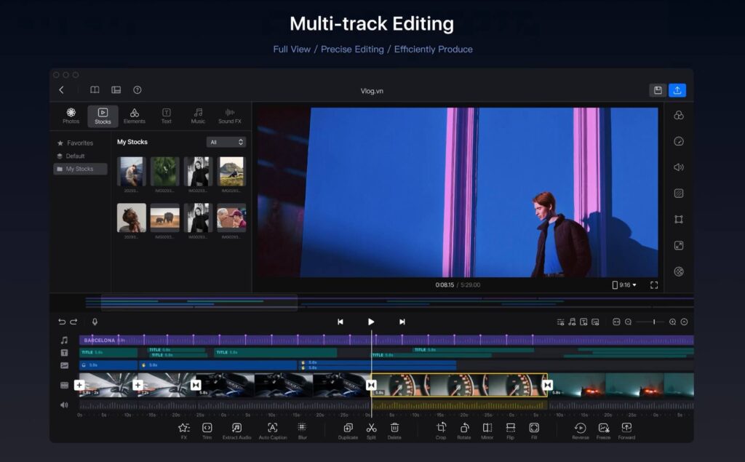This screenshot has height=462, width=745.
Task: Click the Split scissors tool
Action: [371, 428]
